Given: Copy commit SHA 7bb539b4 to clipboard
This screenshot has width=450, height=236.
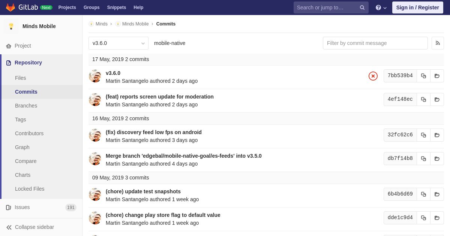Looking at the screenshot, I should click(x=423, y=76).
